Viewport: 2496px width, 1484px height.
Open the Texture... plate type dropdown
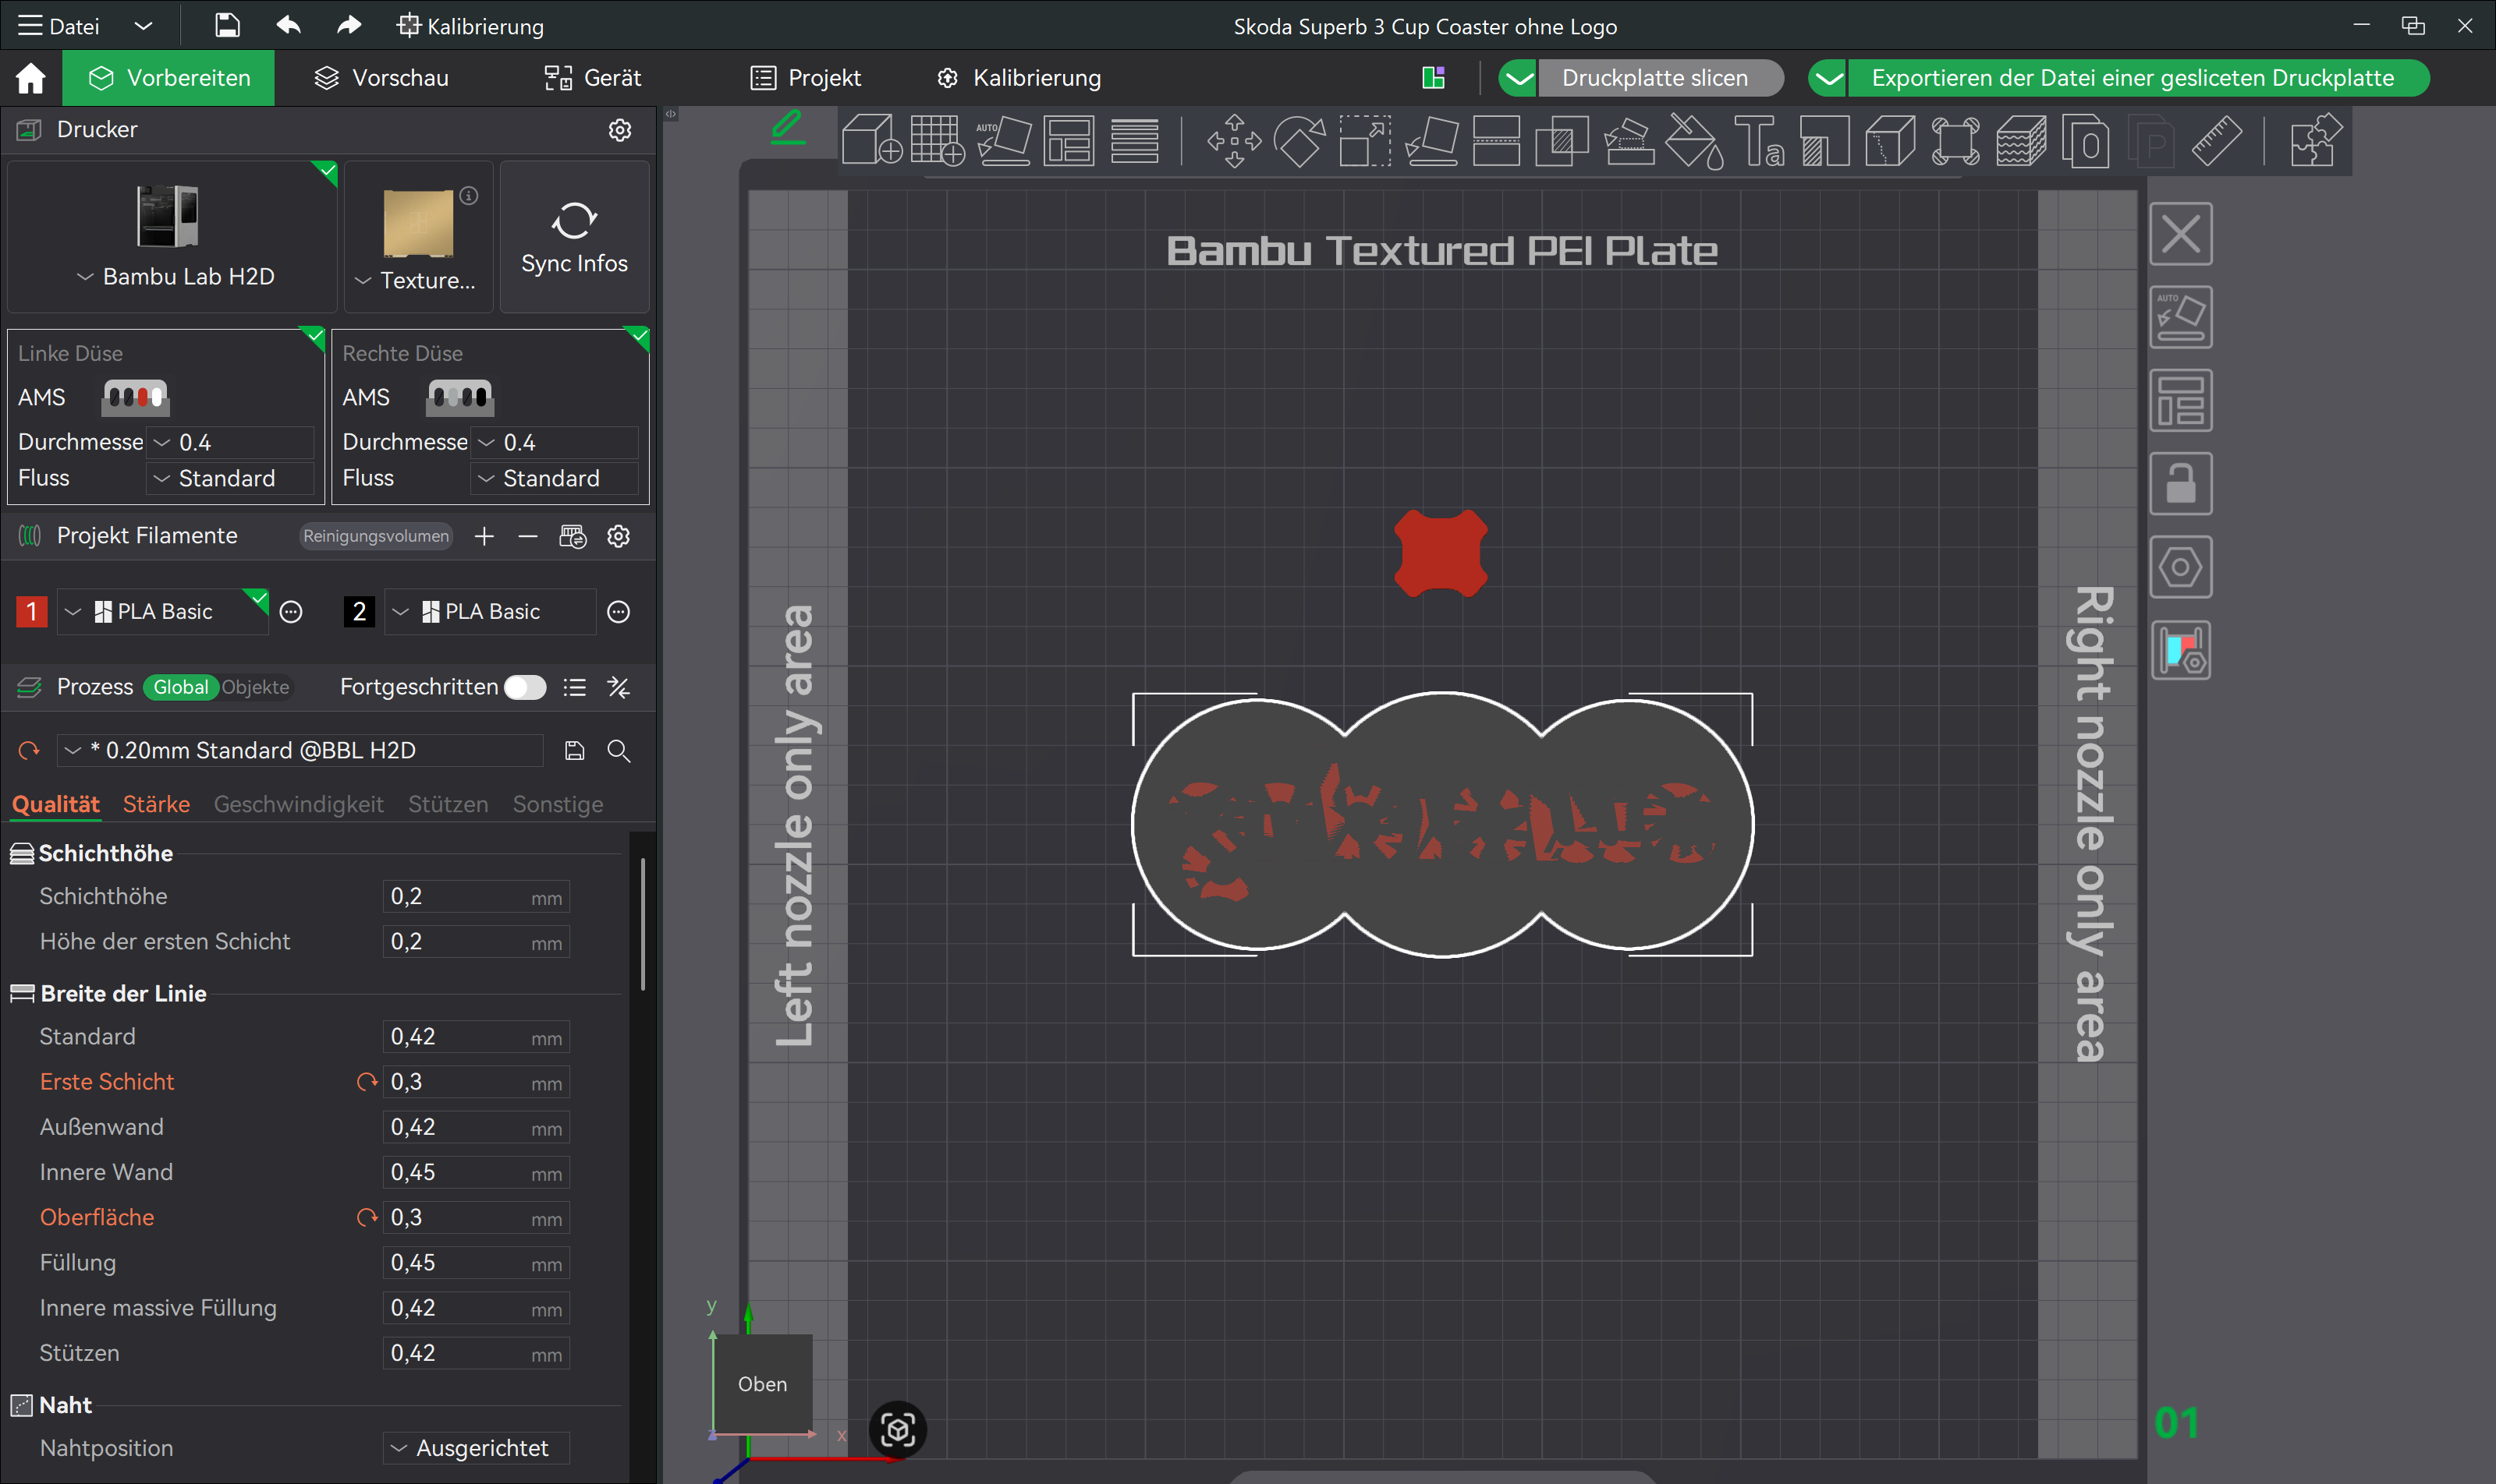[417, 280]
